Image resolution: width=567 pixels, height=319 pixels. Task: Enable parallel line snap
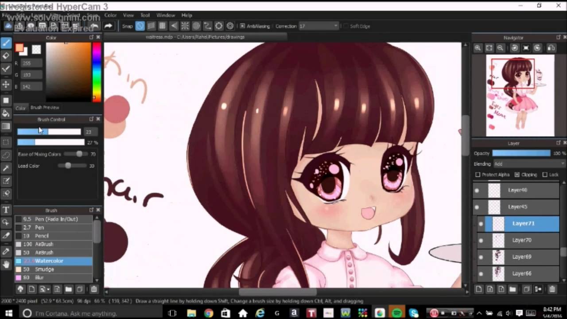(151, 26)
